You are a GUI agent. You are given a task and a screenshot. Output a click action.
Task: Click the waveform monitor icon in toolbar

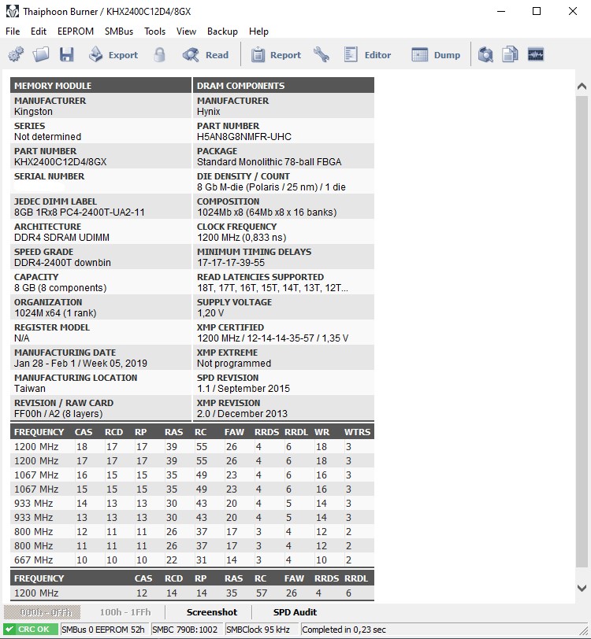pyautogui.click(x=536, y=54)
